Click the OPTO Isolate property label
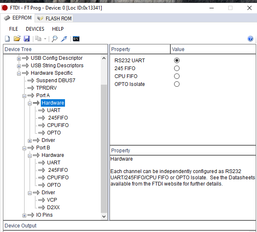 (130, 84)
